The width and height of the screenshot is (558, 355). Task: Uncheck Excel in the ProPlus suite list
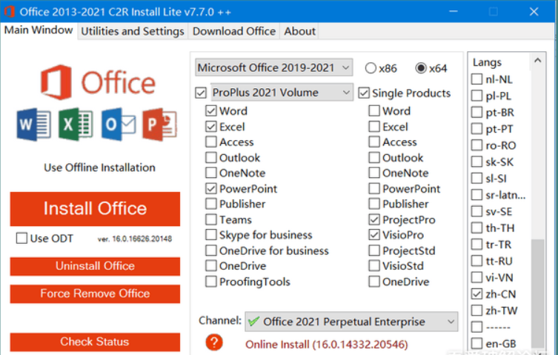click(x=211, y=127)
